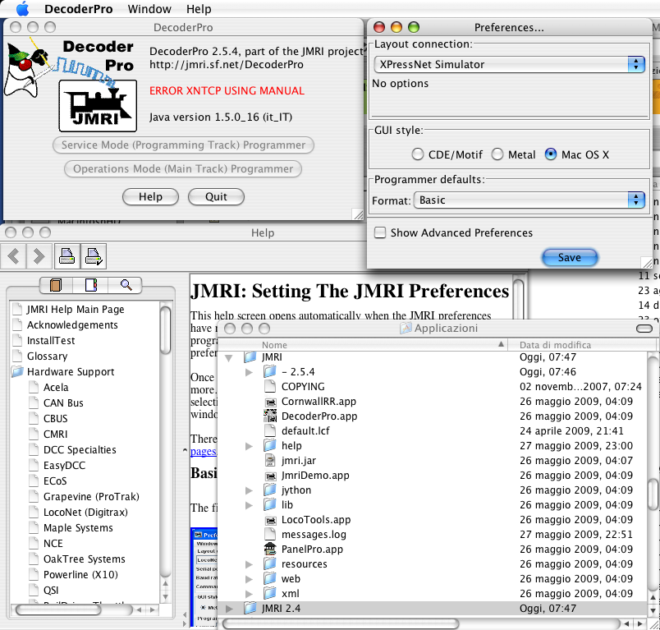Open Acknowledgements help topic

coord(72,325)
